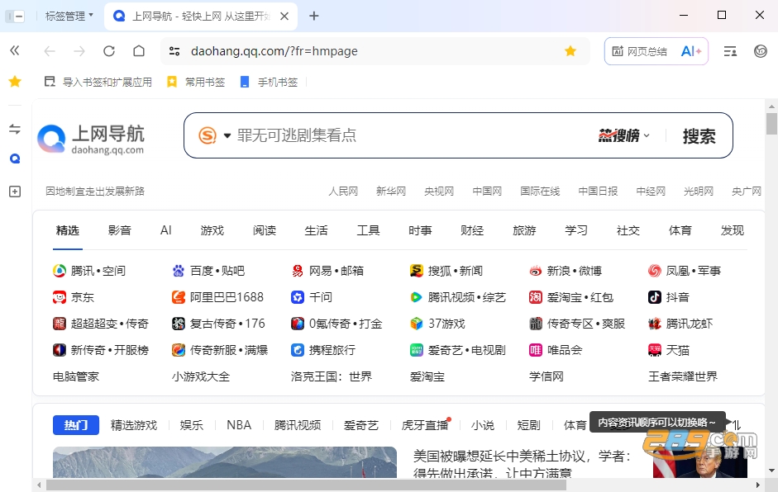Collapse the sidebar with double chevron icon
Screen dimensions: 778x492
click(15, 50)
